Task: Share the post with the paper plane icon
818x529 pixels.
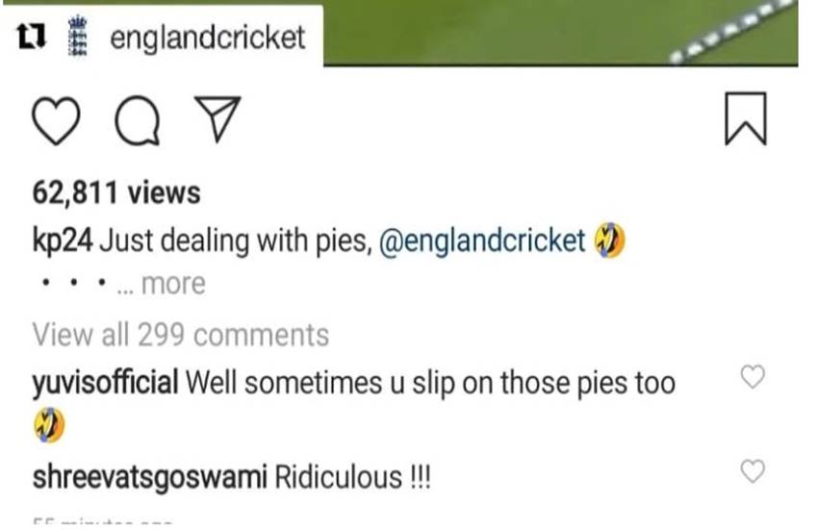Action: coord(217,119)
